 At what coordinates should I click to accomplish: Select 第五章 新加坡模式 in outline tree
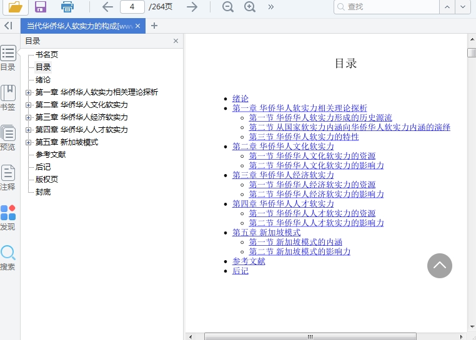(x=67, y=142)
